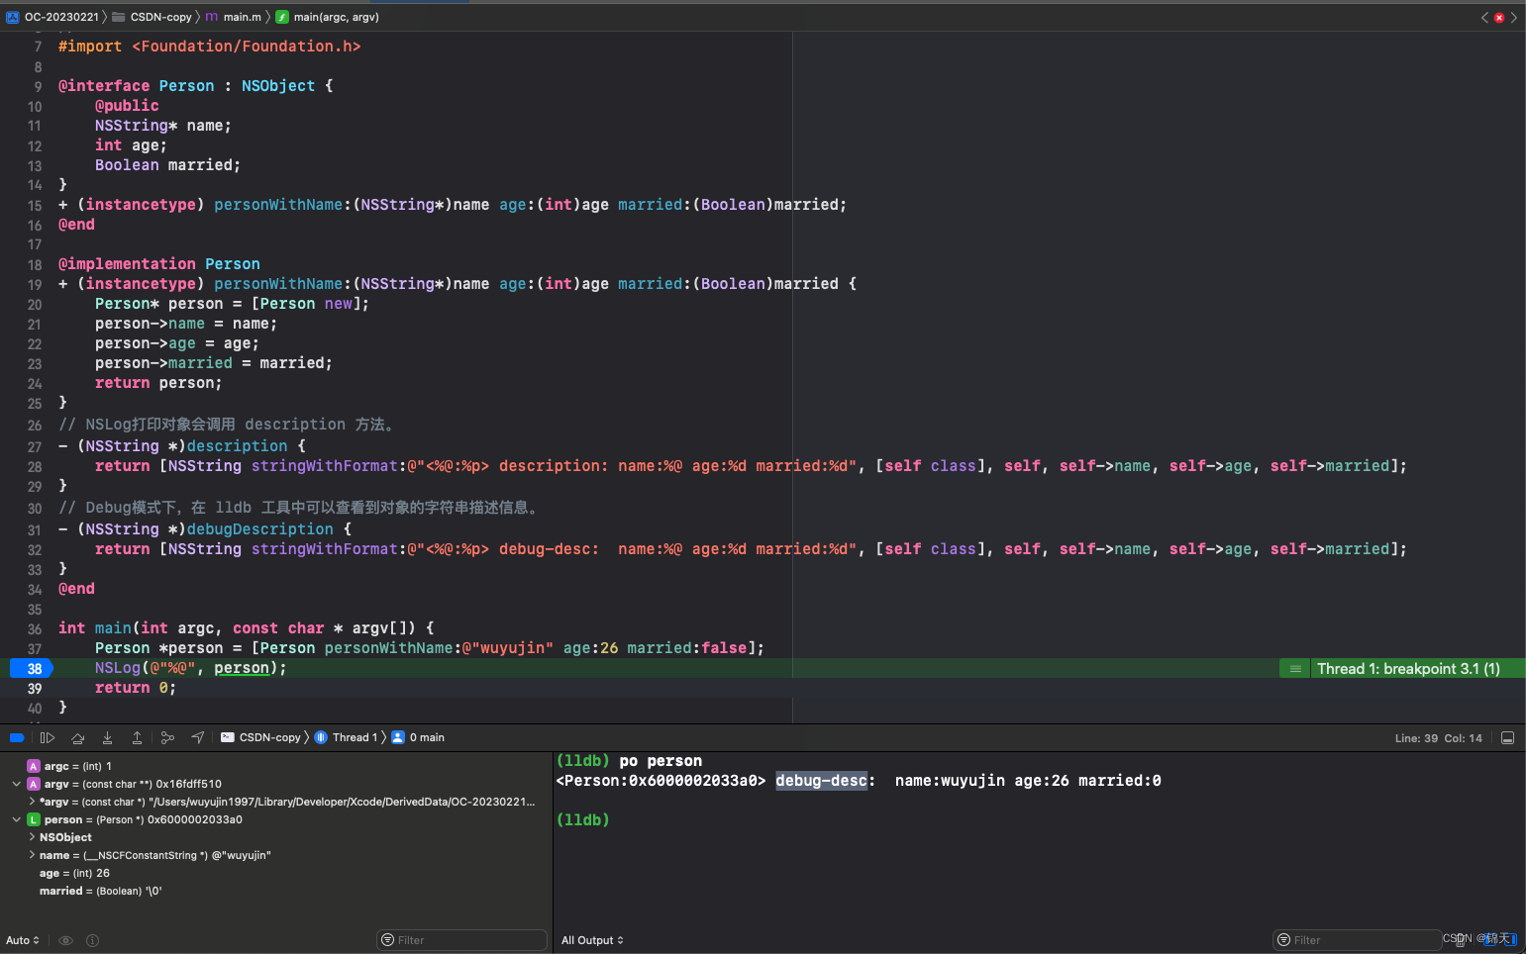Continue program execution in debug bar

(x=47, y=737)
